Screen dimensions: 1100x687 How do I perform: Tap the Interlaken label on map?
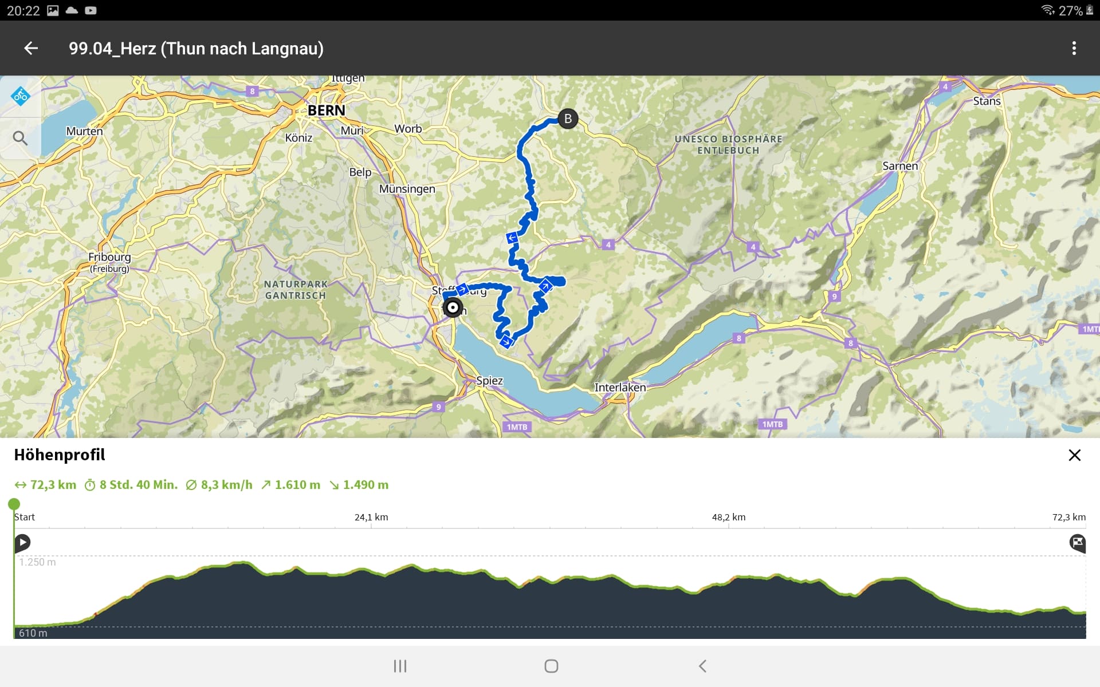click(620, 388)
